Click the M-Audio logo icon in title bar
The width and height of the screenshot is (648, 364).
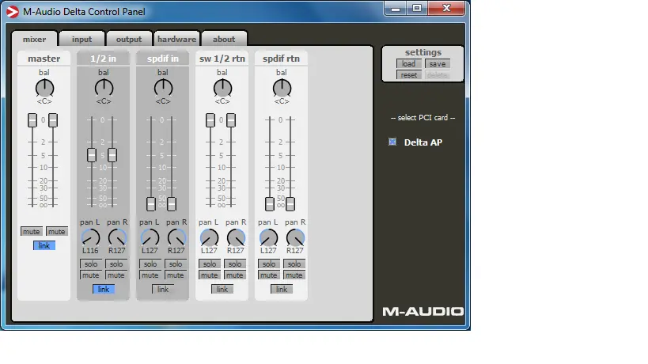[x=13, y=12]
